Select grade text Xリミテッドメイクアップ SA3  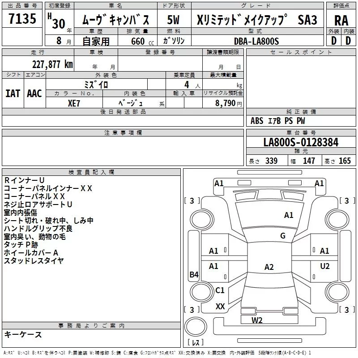pyautogui.click(x=257, y=20)
